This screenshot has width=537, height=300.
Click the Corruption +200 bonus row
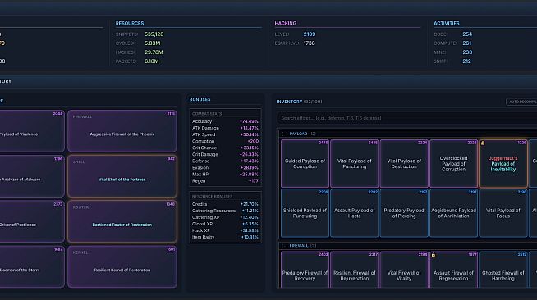pyautogui.click(x=225, y=141)
